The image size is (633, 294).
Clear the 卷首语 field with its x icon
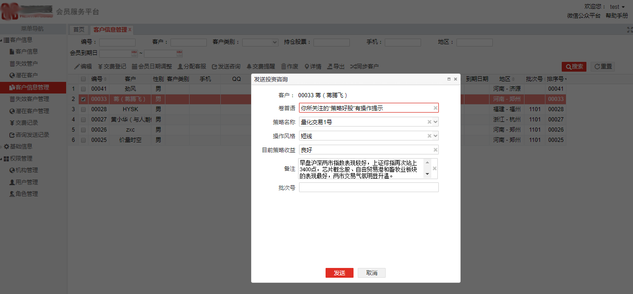point(435,108)
